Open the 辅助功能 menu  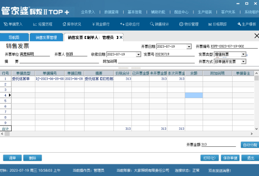point(158,12)
